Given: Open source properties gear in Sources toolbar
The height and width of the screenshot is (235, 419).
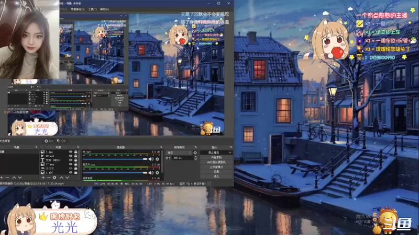Looking at the screenshot, I should pyautogui.click(x=54, y=178).
